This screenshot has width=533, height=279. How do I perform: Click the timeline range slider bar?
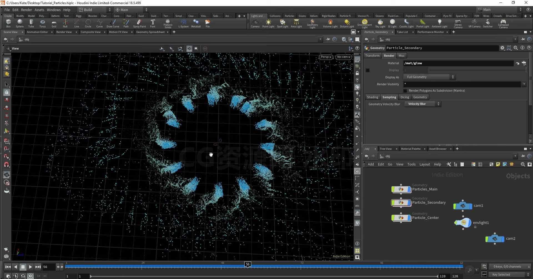tap(264, 276)
